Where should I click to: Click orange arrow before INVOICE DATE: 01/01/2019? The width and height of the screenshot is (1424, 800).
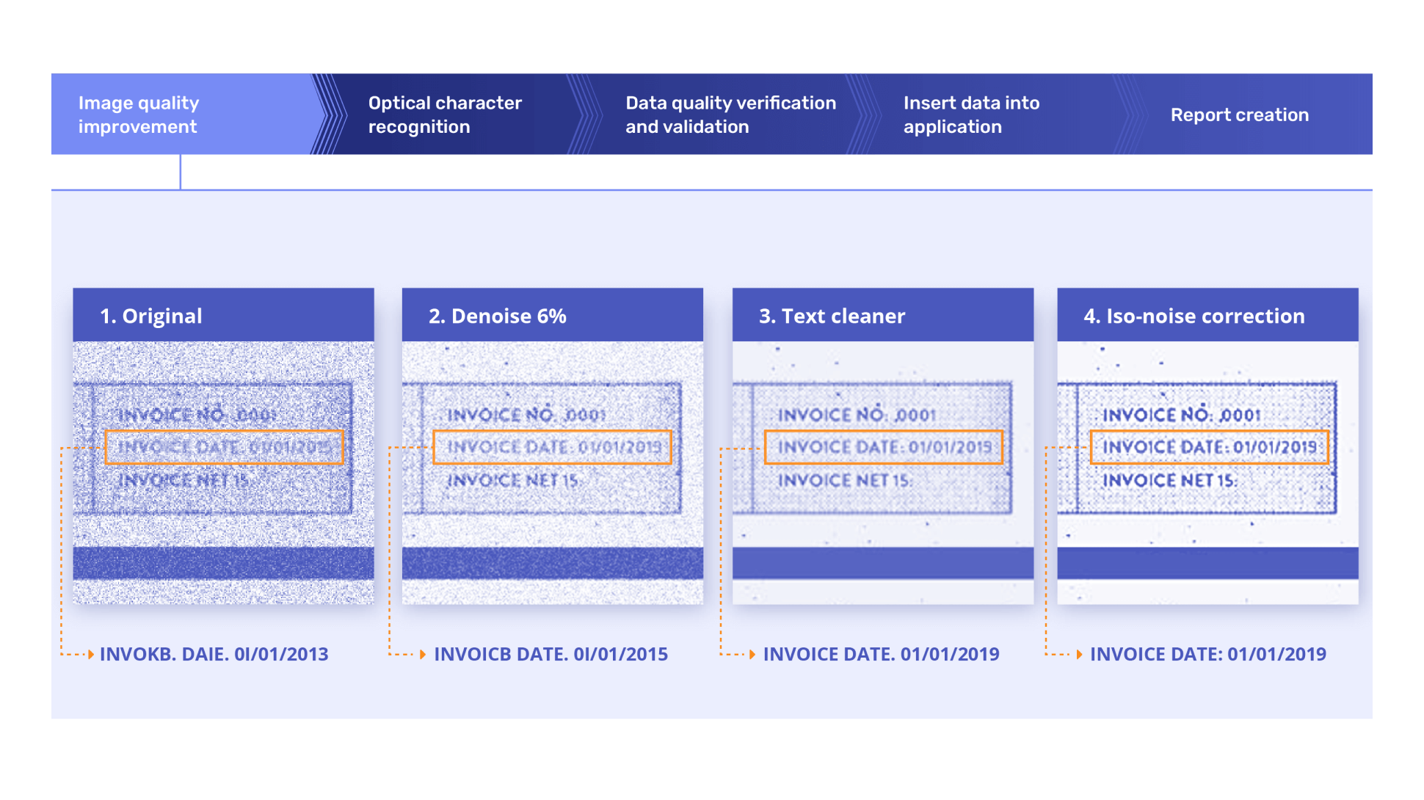tap(1079, 654)
